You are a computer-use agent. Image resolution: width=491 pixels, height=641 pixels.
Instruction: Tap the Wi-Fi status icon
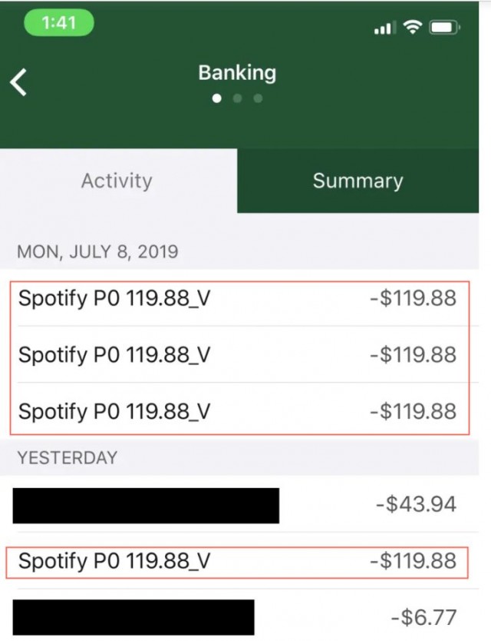(414, 27)
